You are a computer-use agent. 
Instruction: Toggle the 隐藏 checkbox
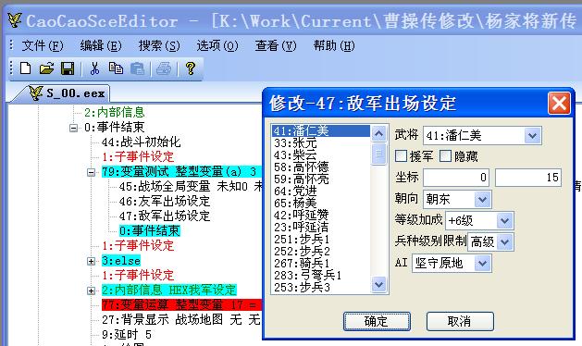coord(445,156)
